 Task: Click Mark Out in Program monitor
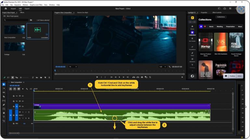tap(105, 77)
